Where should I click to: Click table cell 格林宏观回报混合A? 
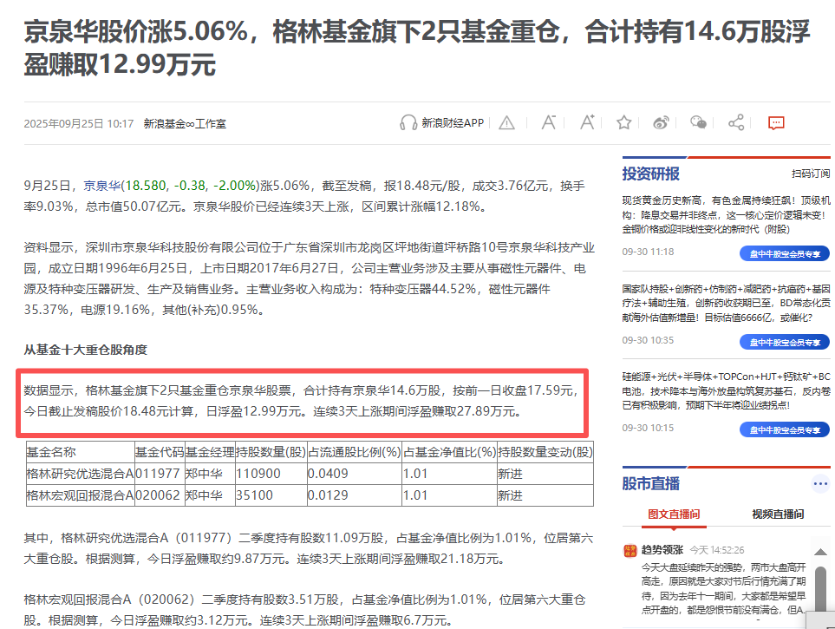click(x=80, y=495)
